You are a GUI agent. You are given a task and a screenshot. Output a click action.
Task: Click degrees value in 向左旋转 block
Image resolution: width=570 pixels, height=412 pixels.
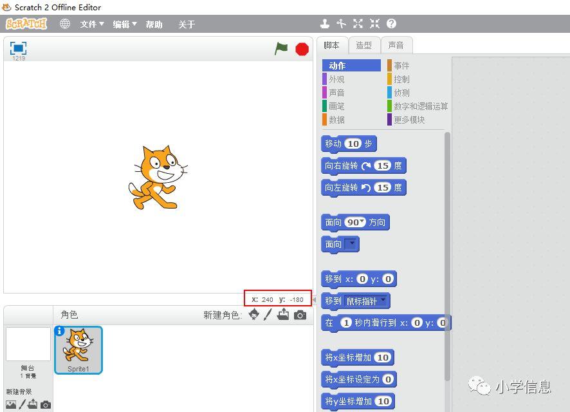[x=382, y=187]
